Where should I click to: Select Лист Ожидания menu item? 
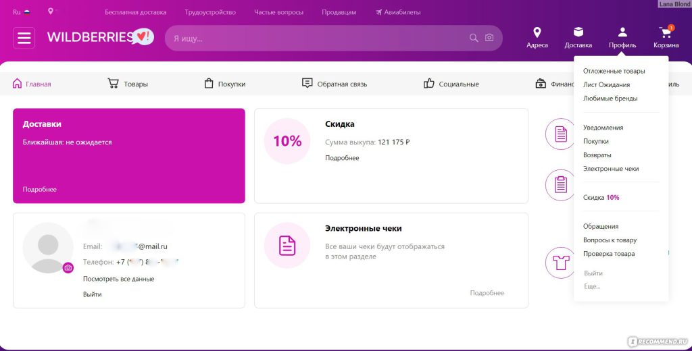coord(606,84)
